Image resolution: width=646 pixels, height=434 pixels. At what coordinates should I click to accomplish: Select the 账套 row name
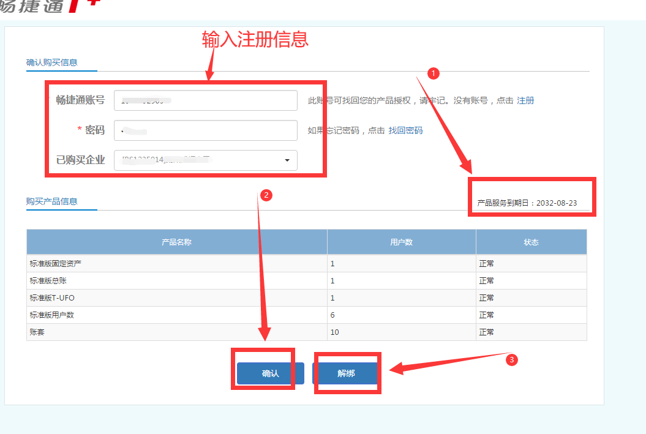(37, 332)
